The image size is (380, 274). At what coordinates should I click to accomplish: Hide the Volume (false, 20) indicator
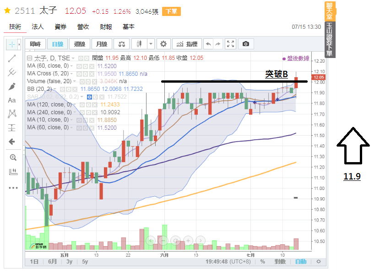point(82,81)
